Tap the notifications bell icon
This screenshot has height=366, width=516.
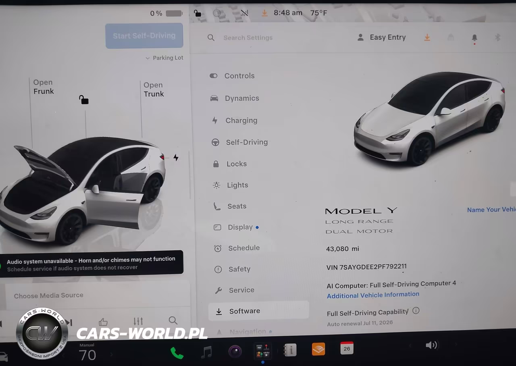[x=474, y=38]
